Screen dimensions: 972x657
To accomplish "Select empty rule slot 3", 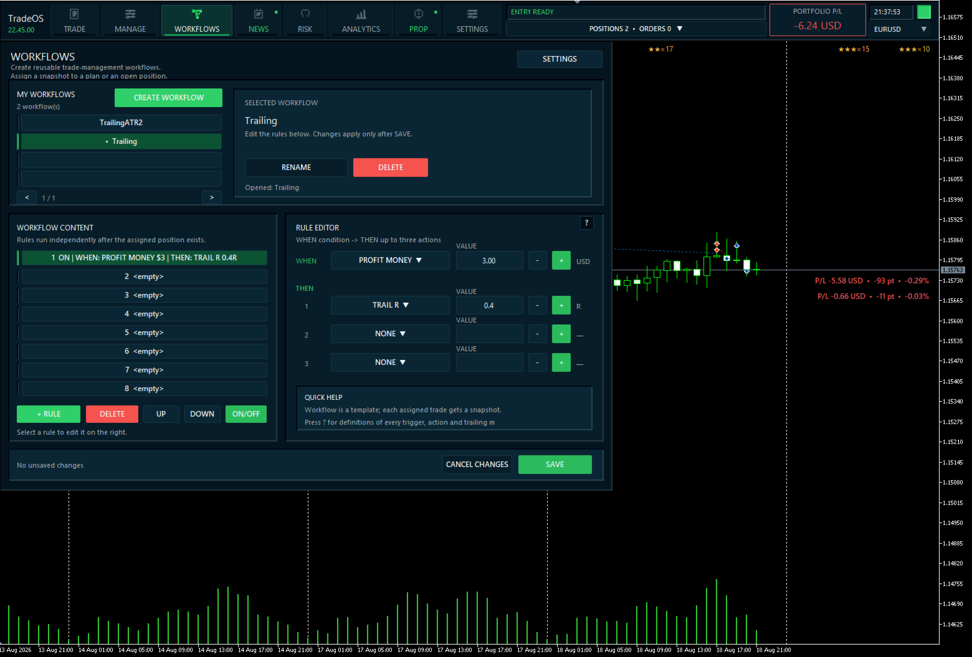I will [144, 295].
